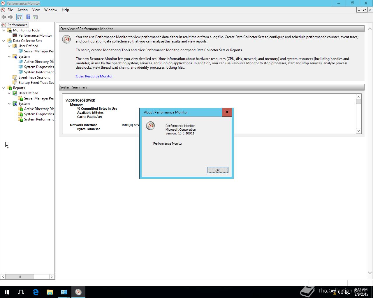
Task: Open File Explorer from the taskbar
Action: click(50, 292)
